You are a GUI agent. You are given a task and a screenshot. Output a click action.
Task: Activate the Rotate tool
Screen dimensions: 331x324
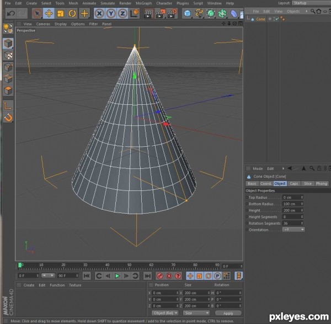[72, 13]
